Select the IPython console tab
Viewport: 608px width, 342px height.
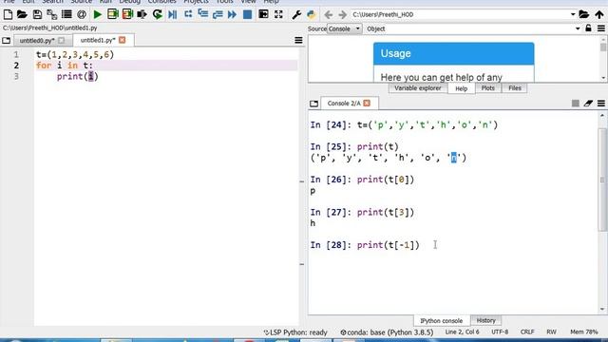coord(441,321)
